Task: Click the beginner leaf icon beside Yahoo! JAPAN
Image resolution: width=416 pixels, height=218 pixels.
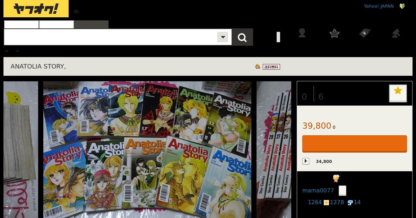Action: (x=402, y=6)
